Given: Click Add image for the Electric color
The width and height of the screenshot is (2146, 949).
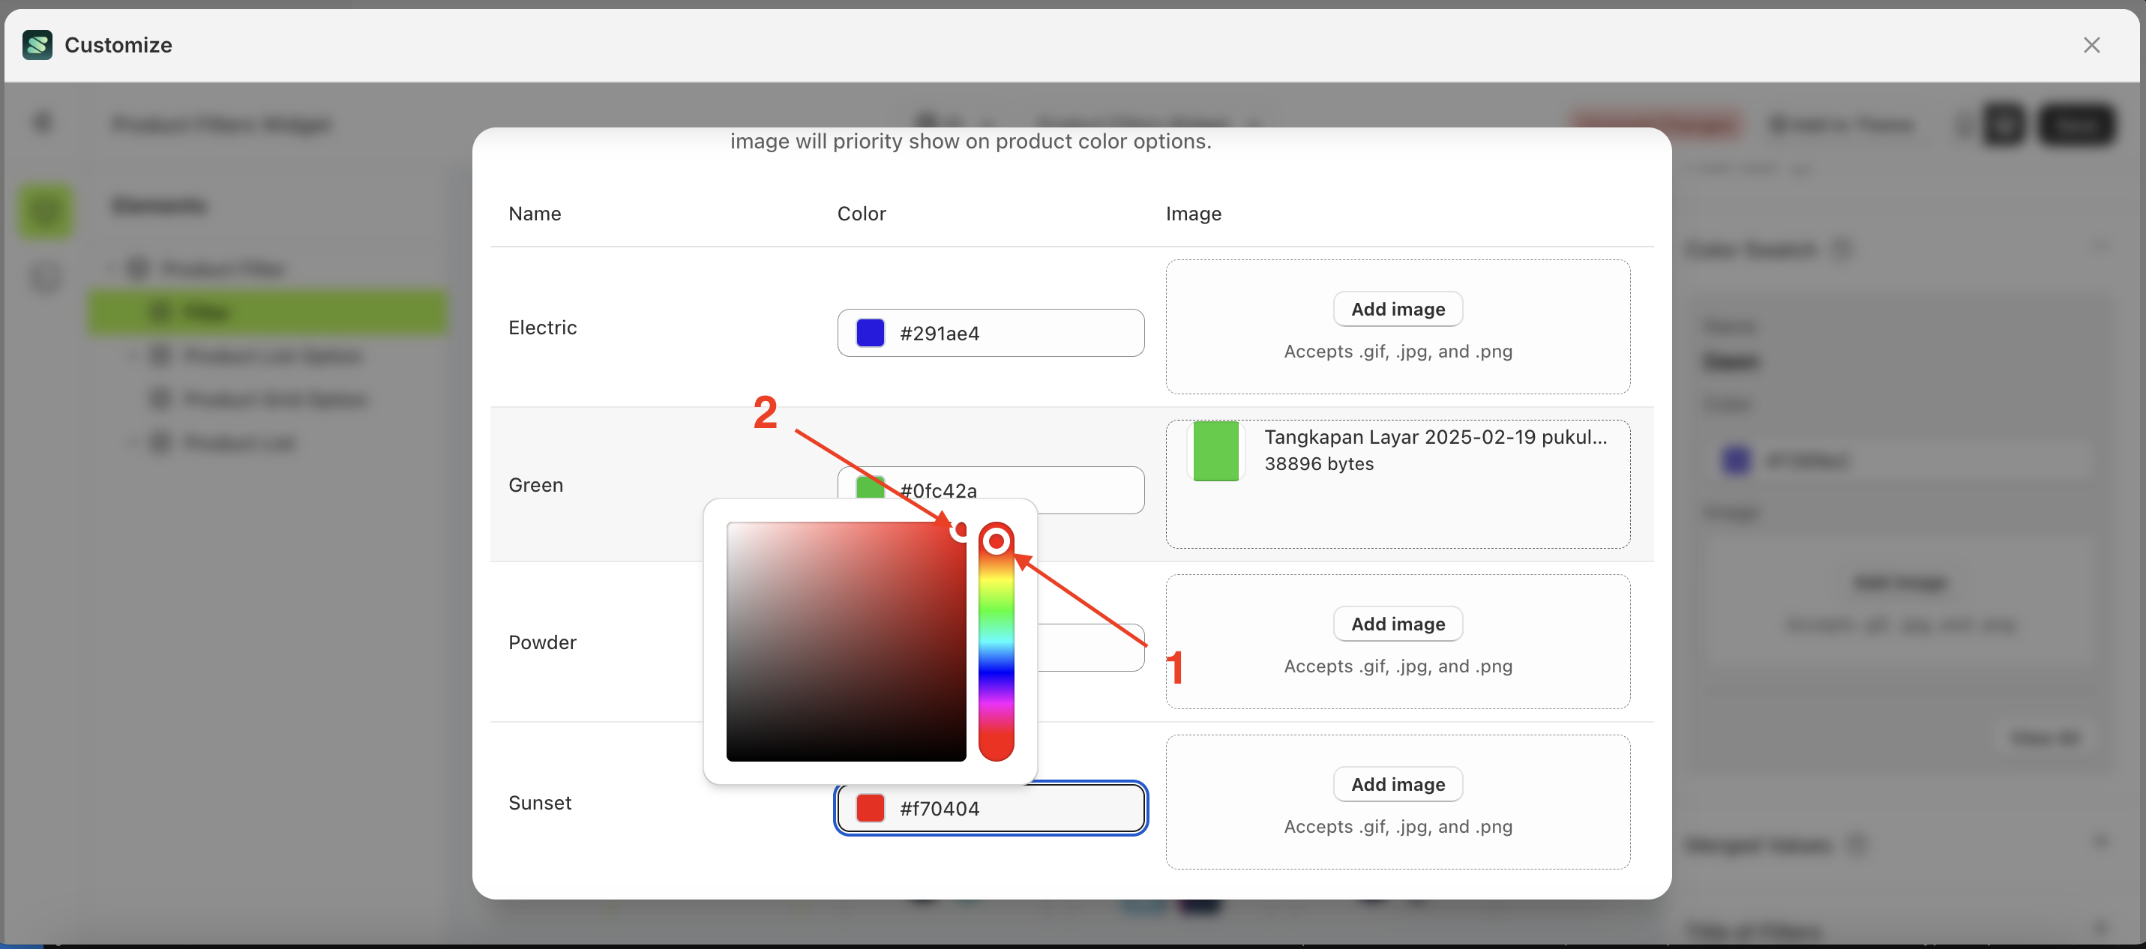Looking at the screenshot, I should click(1398, 309).
